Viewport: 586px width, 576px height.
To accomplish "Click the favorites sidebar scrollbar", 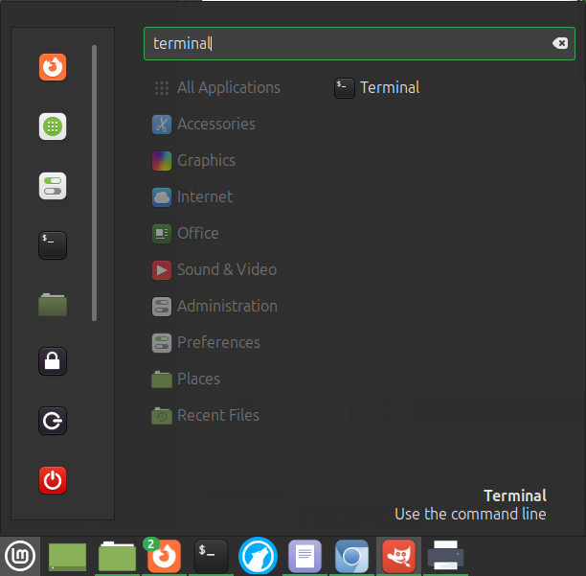I will pyautogui.click(x=94, y=182).
